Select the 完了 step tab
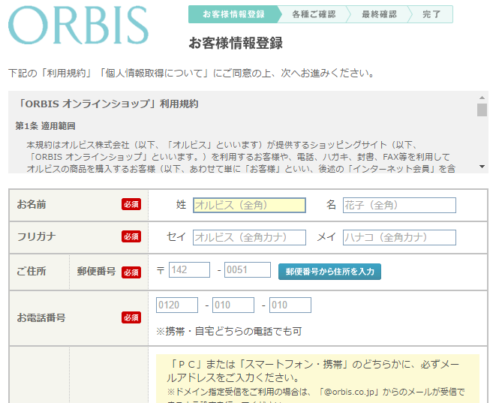The width and height of the screenshot is (499, 403). tap(431, 14)
